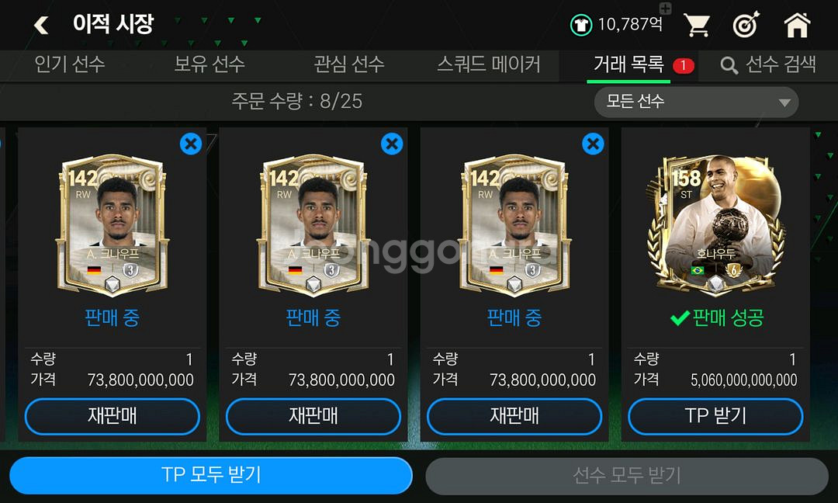Tap the team shirt currency icon
The height and width of the screenshot is (503, 838).
pos(581,25)
